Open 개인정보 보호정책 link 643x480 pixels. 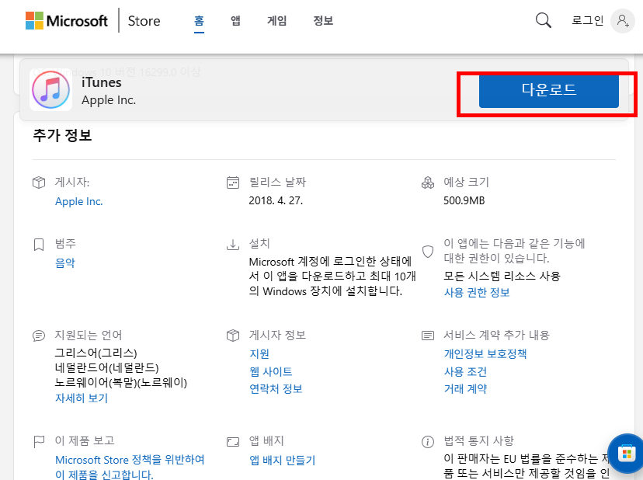click(485, 353)
